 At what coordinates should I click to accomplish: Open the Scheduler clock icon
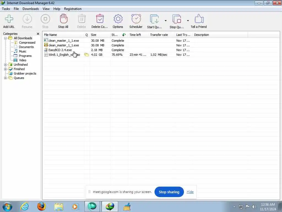click(x=136, y=19)
